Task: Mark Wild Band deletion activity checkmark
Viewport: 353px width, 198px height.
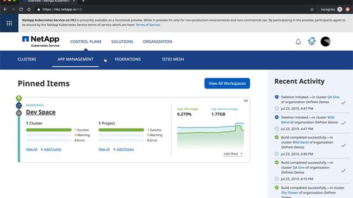Action: 343,123
